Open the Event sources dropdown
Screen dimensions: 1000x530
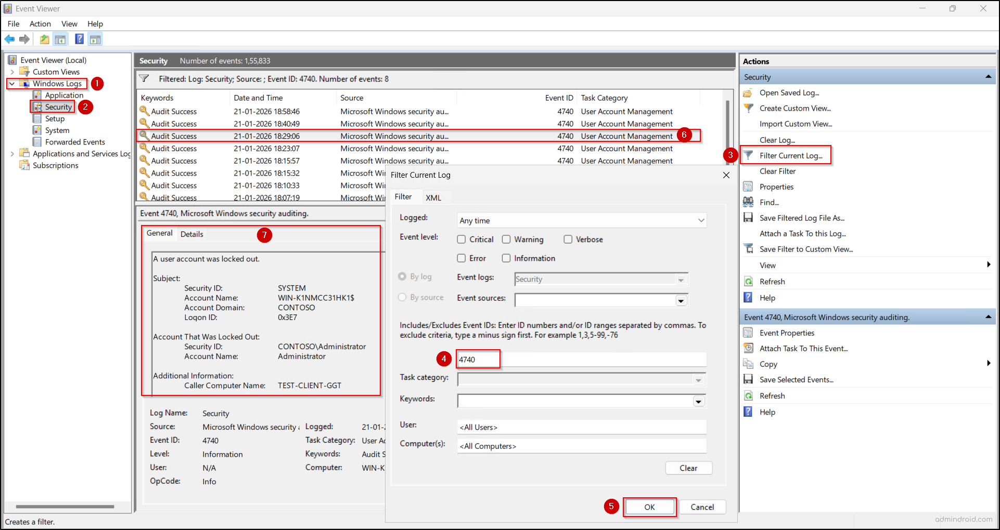pyautogui.click(x=681, y=300)
